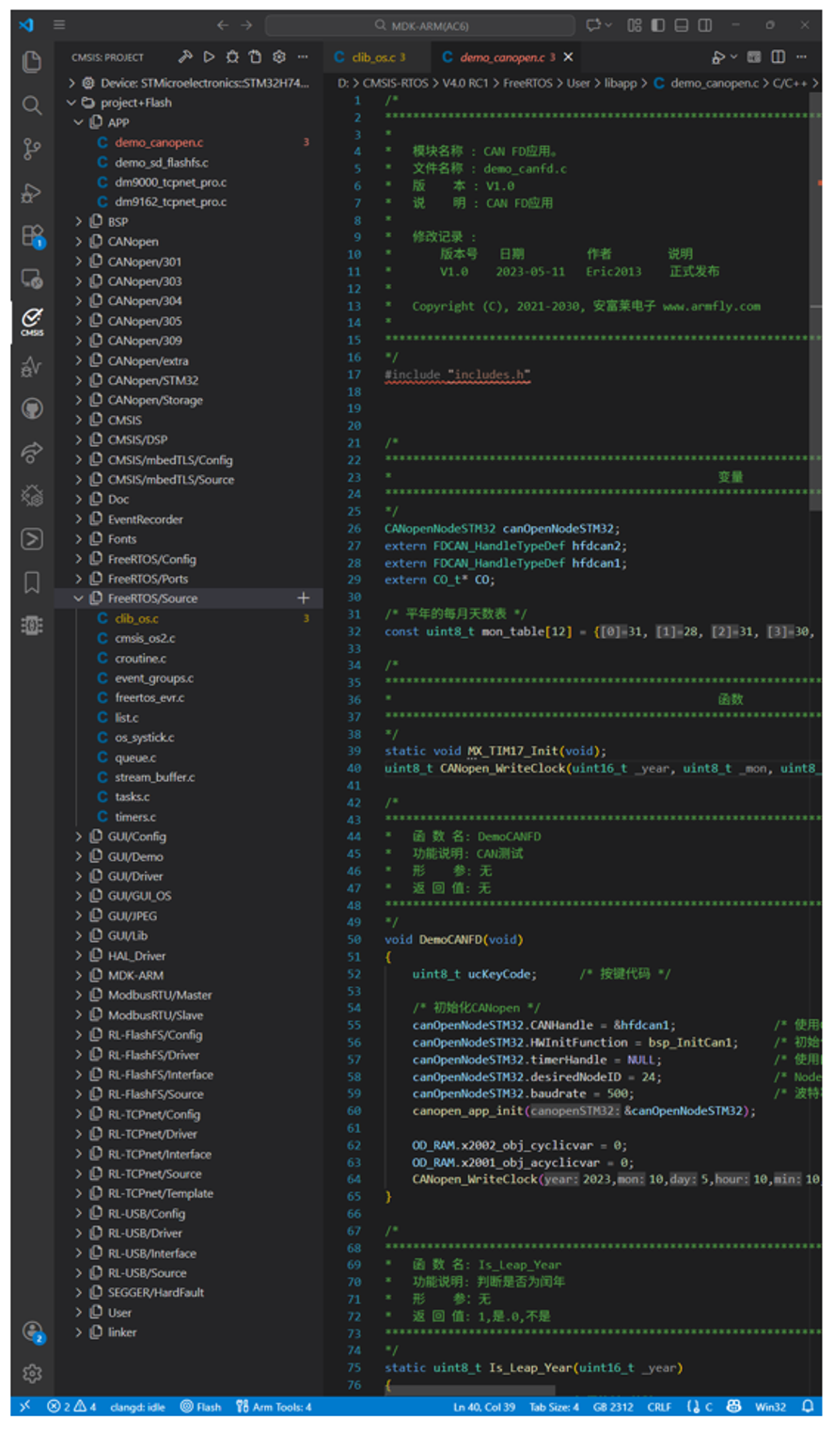This screenshot has height=1435, width=834.
Task: Toggle the bottom panel layout button
Action: [x=682, y=25]
